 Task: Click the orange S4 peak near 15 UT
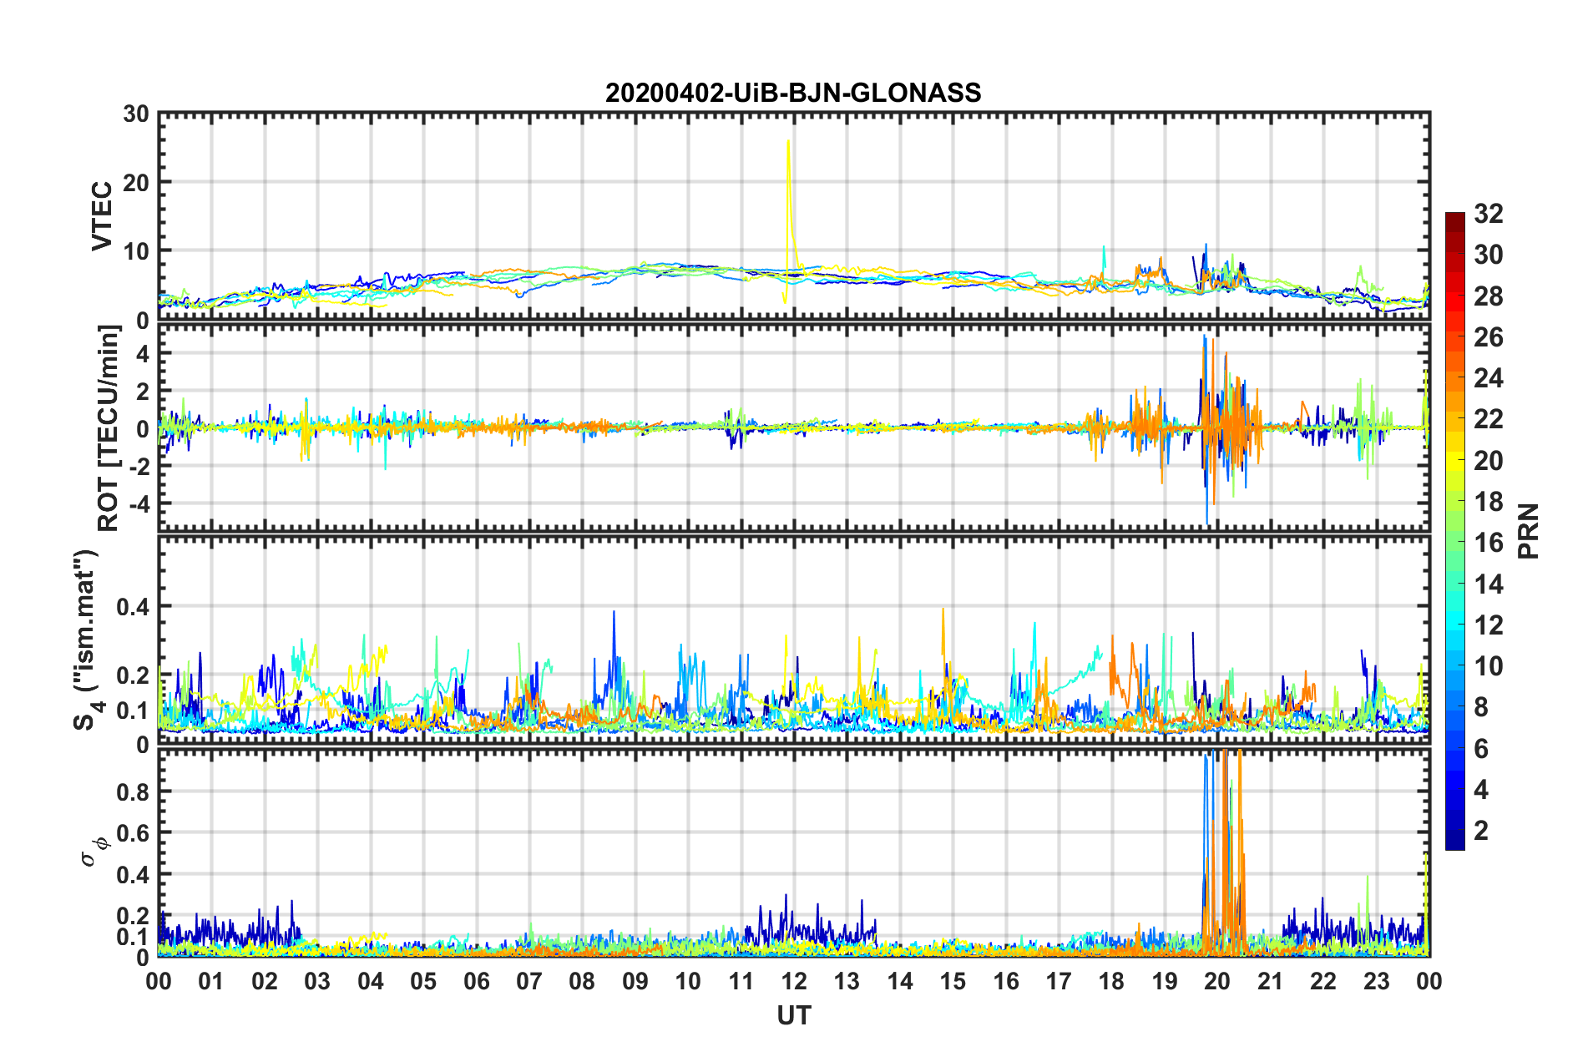click(943, 609)
